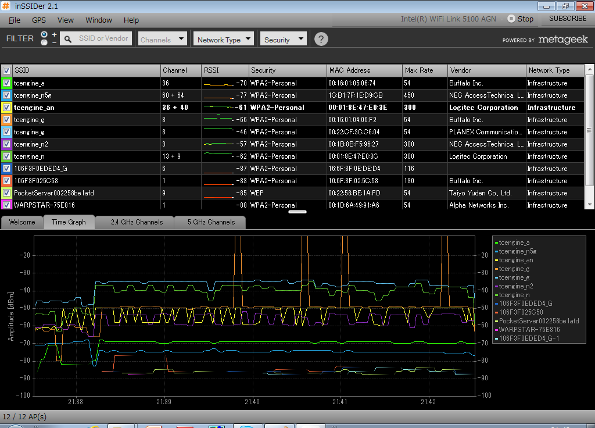Click the SUBSCRIBE button
The width and height of the screenshot is (595, 428).
[x=568, y=19]
